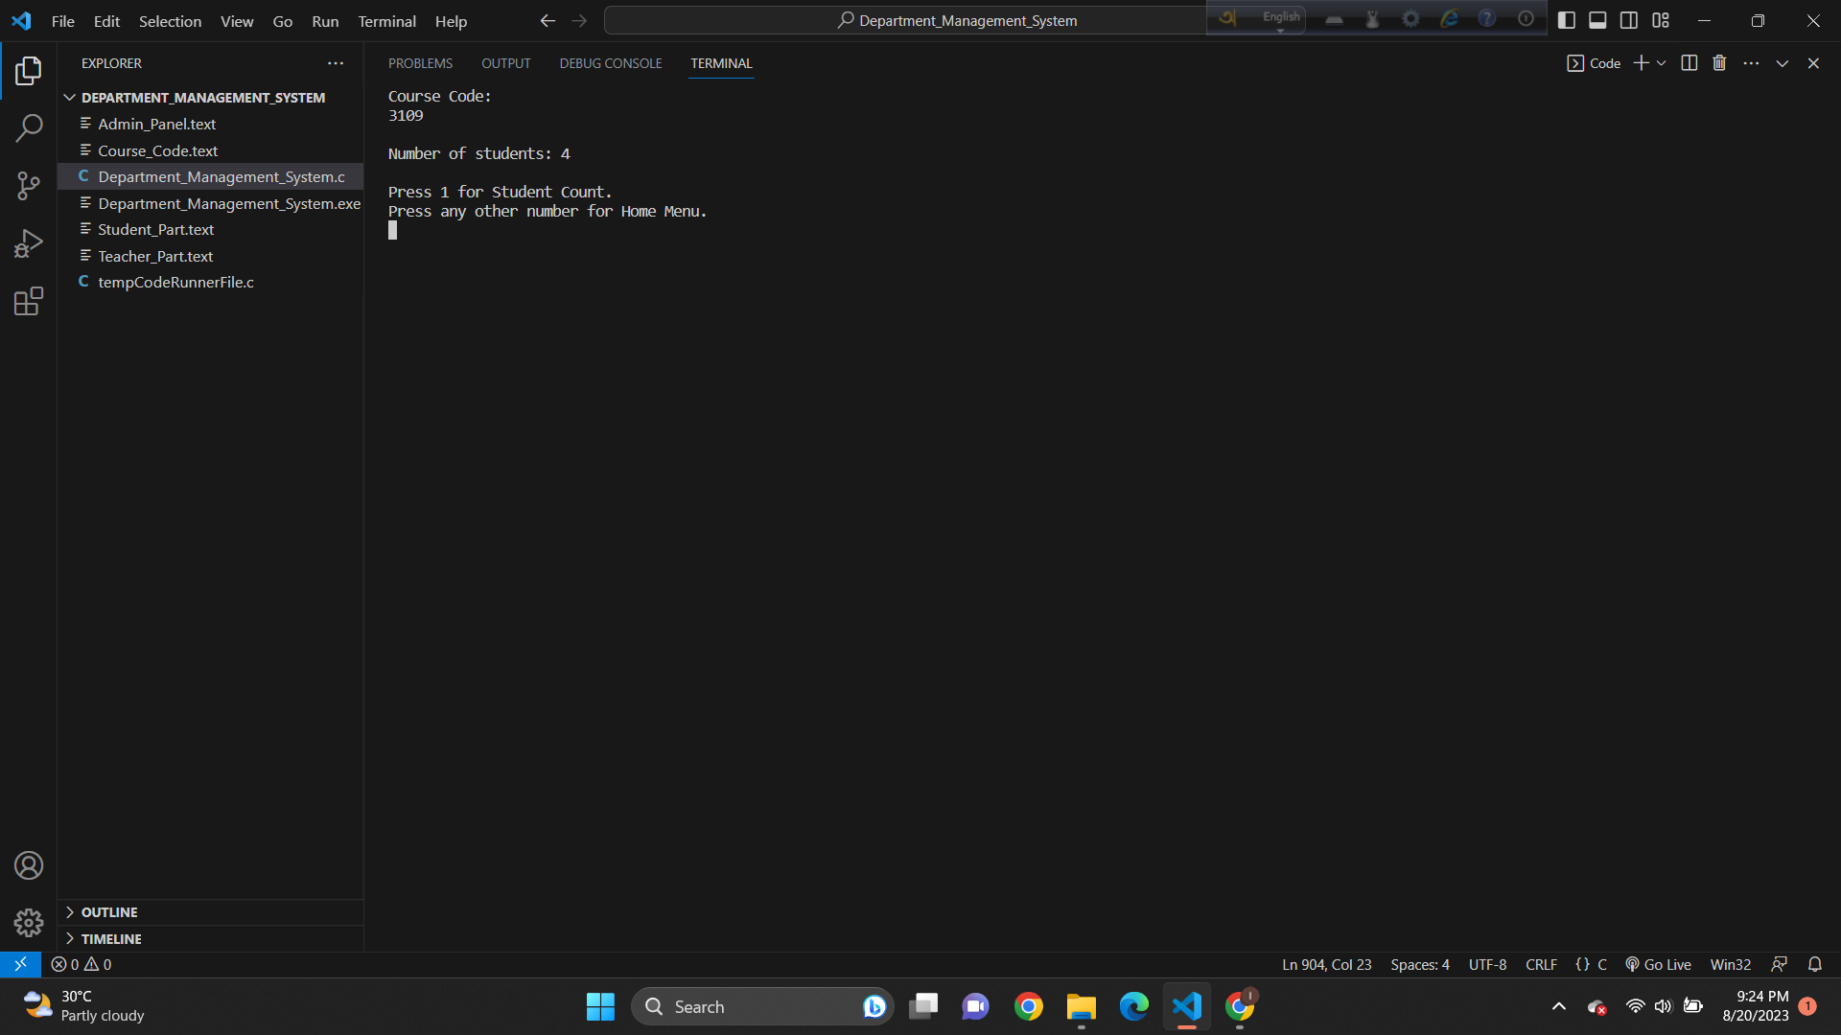Split the terminal panel

pyautogui.click(x=1689, y=62)
